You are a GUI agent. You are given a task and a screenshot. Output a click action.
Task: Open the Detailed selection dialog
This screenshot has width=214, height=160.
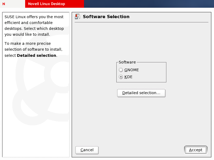pos(141,93)
